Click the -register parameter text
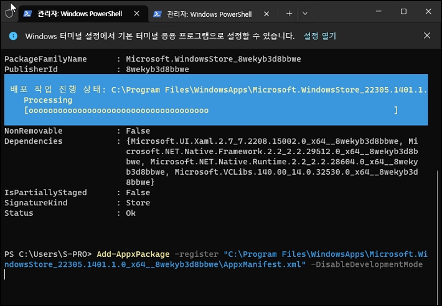The image size is (442, 306). (x=197, y=254)
